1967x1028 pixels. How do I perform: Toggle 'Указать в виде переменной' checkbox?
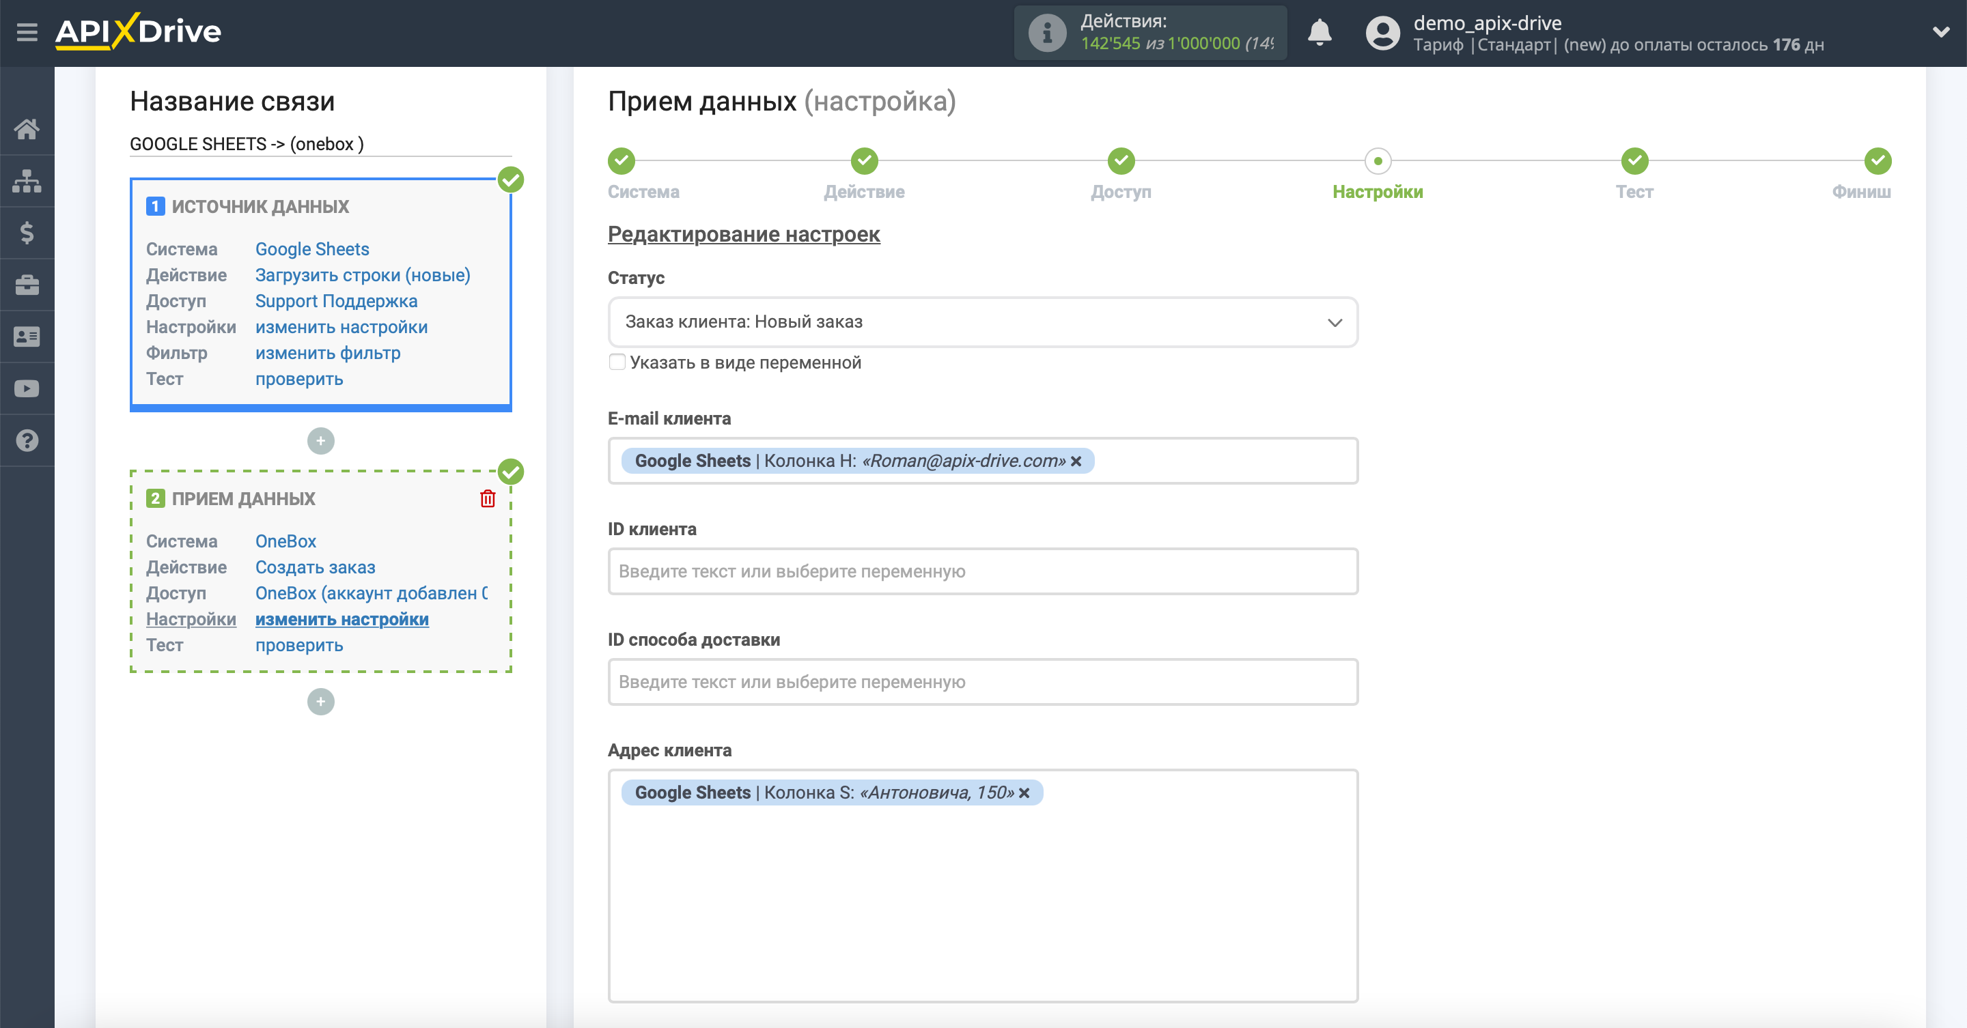click(x=617, y=362)
